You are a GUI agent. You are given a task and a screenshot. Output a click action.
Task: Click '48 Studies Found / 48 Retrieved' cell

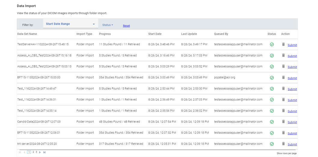(x=119, y=122)
